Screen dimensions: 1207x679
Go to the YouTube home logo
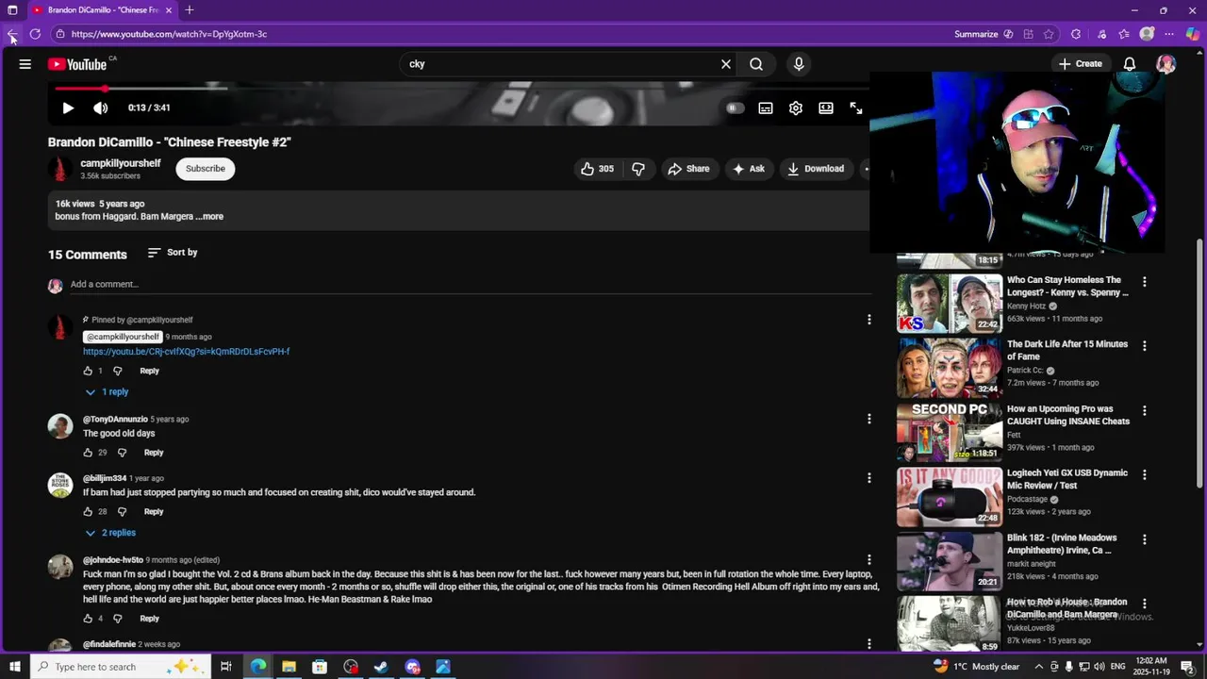(x=78, y=64)
